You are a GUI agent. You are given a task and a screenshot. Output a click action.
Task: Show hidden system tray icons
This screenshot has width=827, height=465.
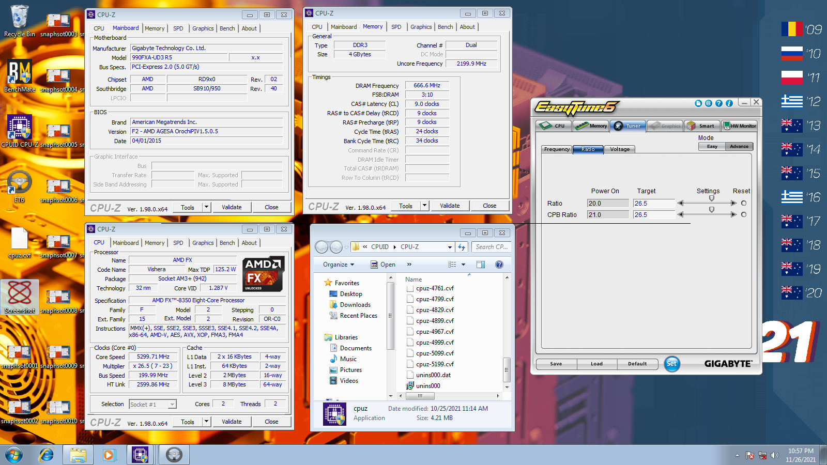(737, 456)
